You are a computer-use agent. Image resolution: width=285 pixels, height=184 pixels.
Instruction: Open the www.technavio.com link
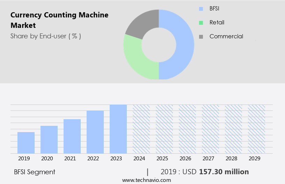click(x=146, y=180)
